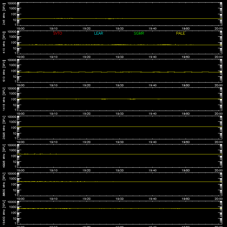The height and width of the screenshot is (227, 227).
Task: Click the yellow flux trace in the 610 MHz plot
Action: (x=119, y=72)
